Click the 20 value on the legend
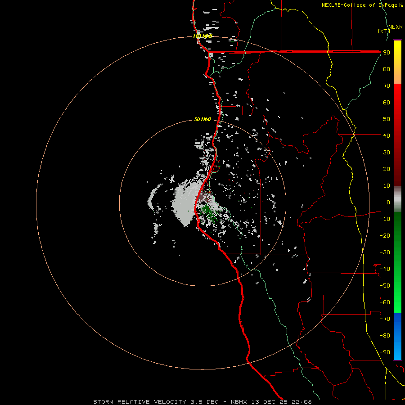 [387, 169]
